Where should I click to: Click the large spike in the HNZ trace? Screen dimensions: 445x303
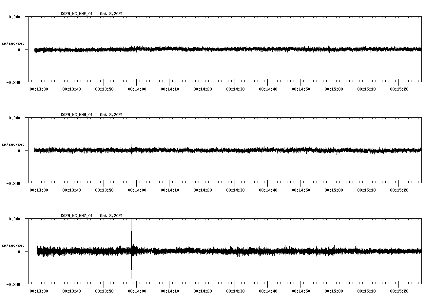[x=131, y=249]
